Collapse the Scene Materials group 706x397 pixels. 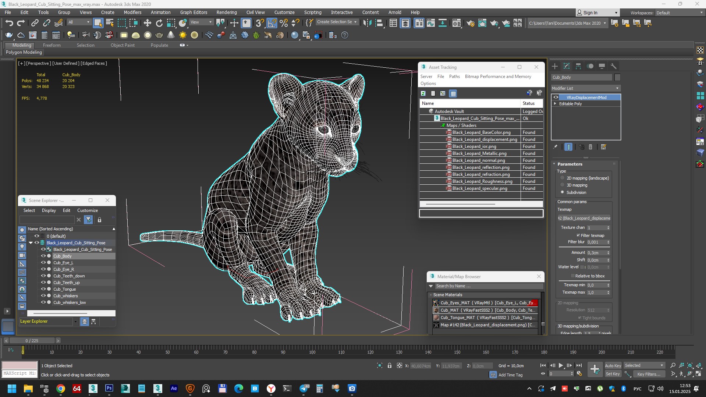coord(431,295)
